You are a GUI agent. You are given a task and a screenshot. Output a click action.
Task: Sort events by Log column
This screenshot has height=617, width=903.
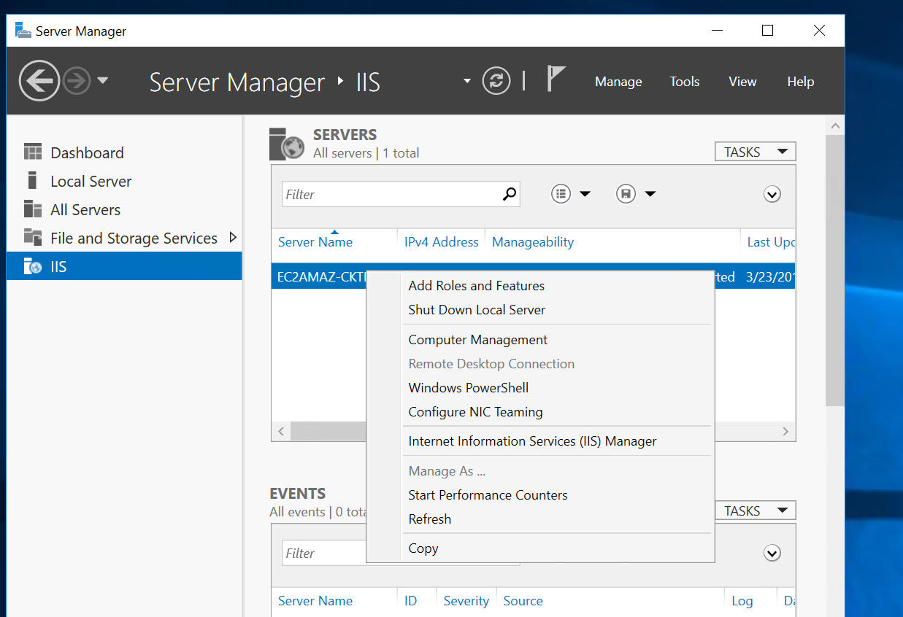coord(742,601)
